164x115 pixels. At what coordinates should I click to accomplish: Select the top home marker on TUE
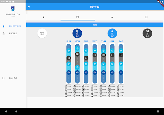click(x=86, y=50)
